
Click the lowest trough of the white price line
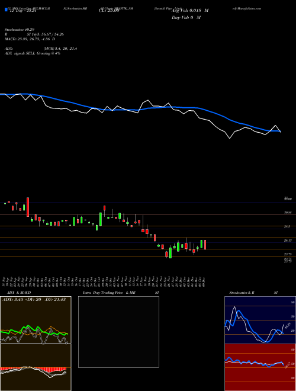coord(230,138)
